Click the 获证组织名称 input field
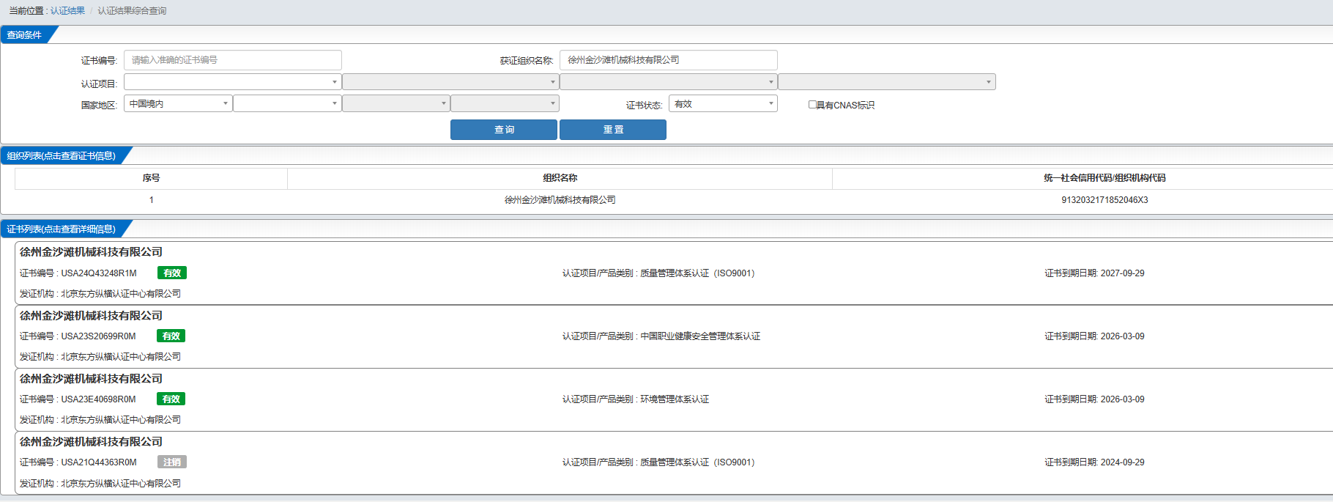This screenshot has height=502, width=1333. (x=668, y=60)
